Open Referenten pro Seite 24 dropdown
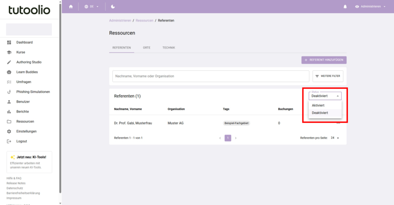 335,138
